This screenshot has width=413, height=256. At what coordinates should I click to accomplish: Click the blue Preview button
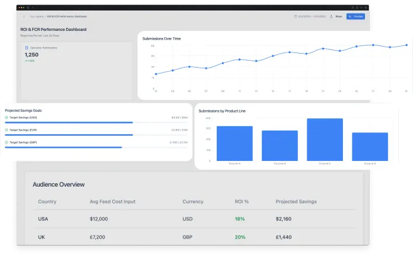[x=355, y=16]
